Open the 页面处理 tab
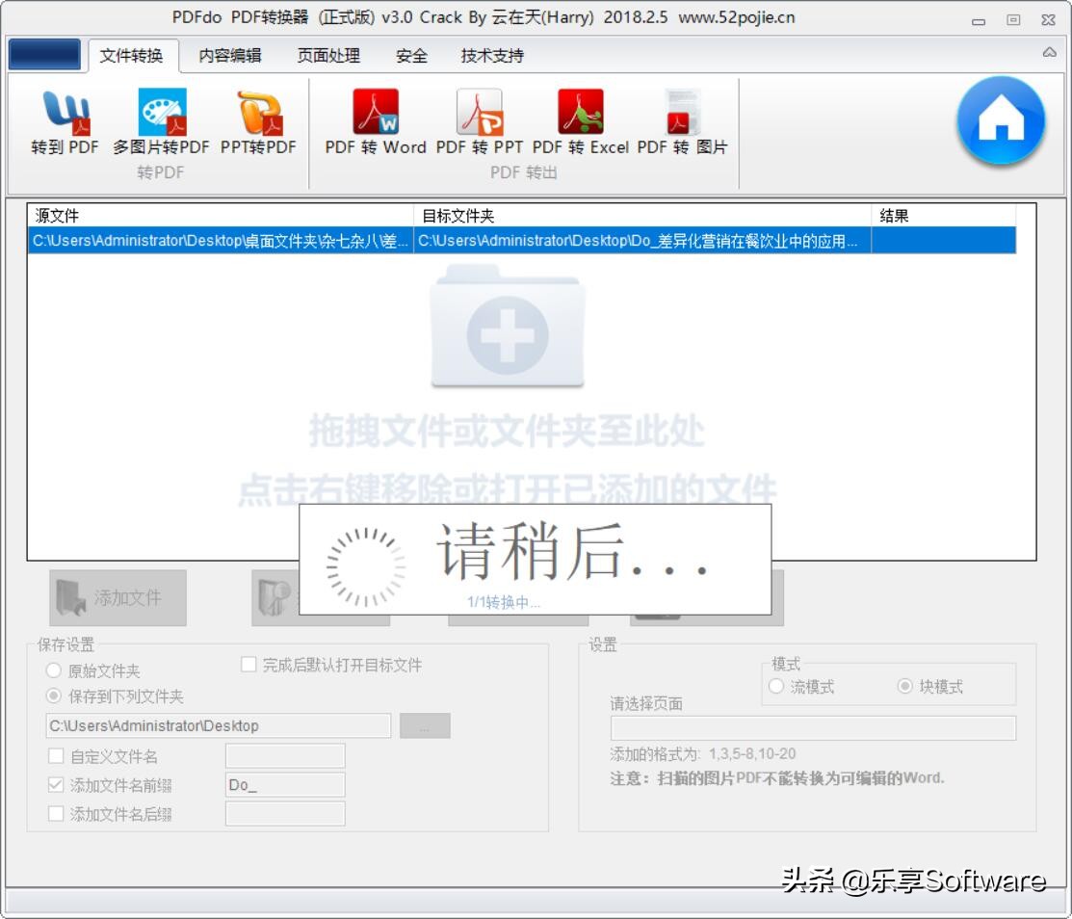Image resolution: width=1072 pixels, height=919 pixels. tap(328, 55)
